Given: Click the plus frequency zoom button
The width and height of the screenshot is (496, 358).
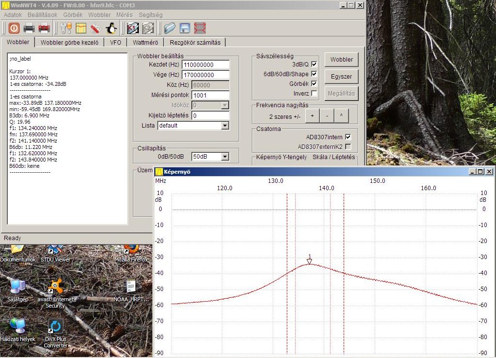Looking at the screenshot, I should (x=312, y=116).
